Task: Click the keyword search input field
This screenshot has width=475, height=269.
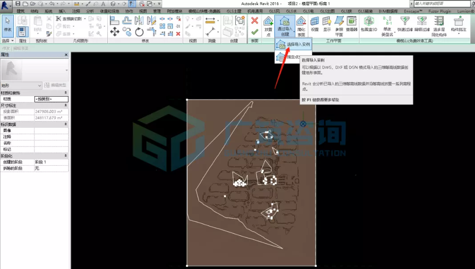Action: (442, 4)
